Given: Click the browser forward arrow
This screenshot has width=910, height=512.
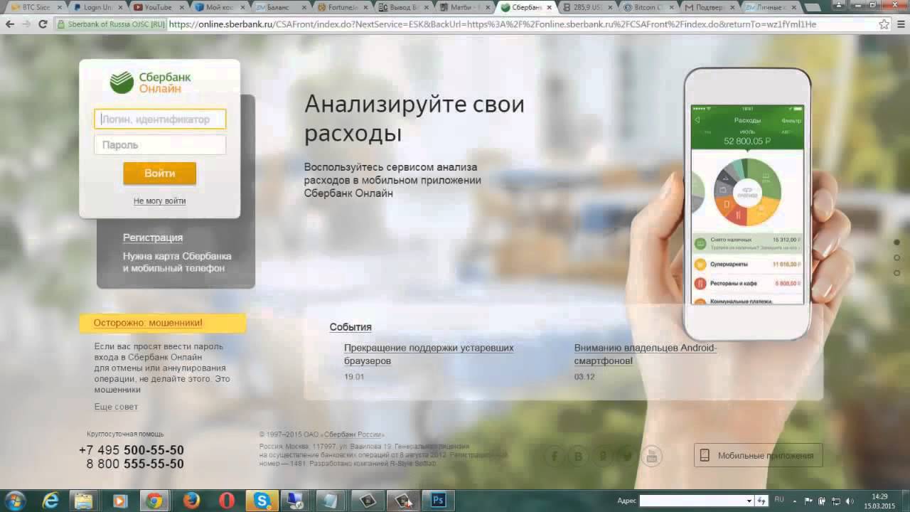Looking at the screenshot, I should [x=26, y=23].
